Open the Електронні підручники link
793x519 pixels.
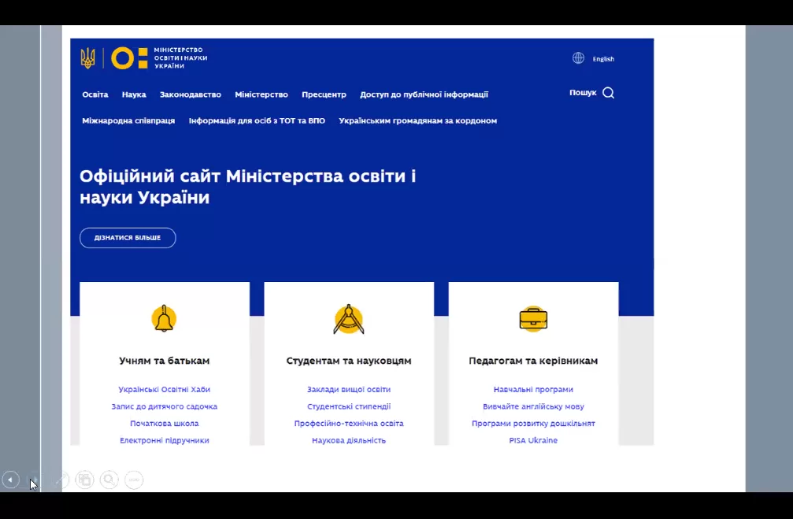164,441
